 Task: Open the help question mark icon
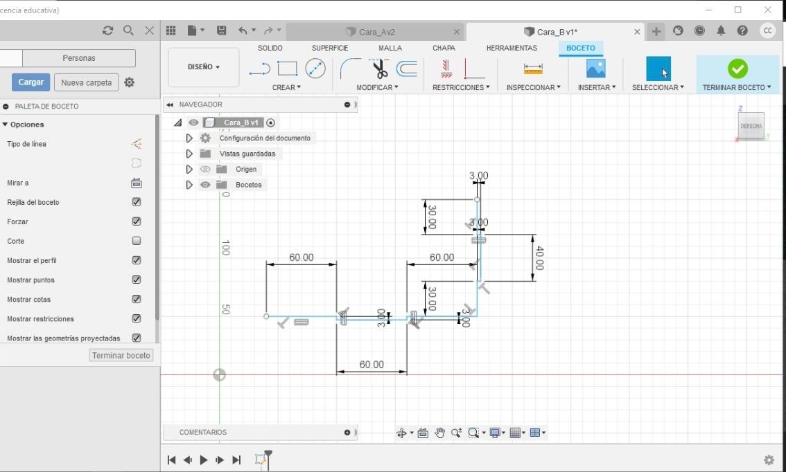tap(742, 31)
